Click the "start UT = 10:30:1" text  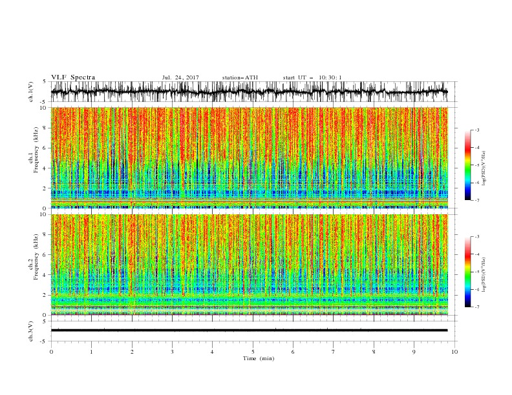pyautogui.click(x=312, y=77)
